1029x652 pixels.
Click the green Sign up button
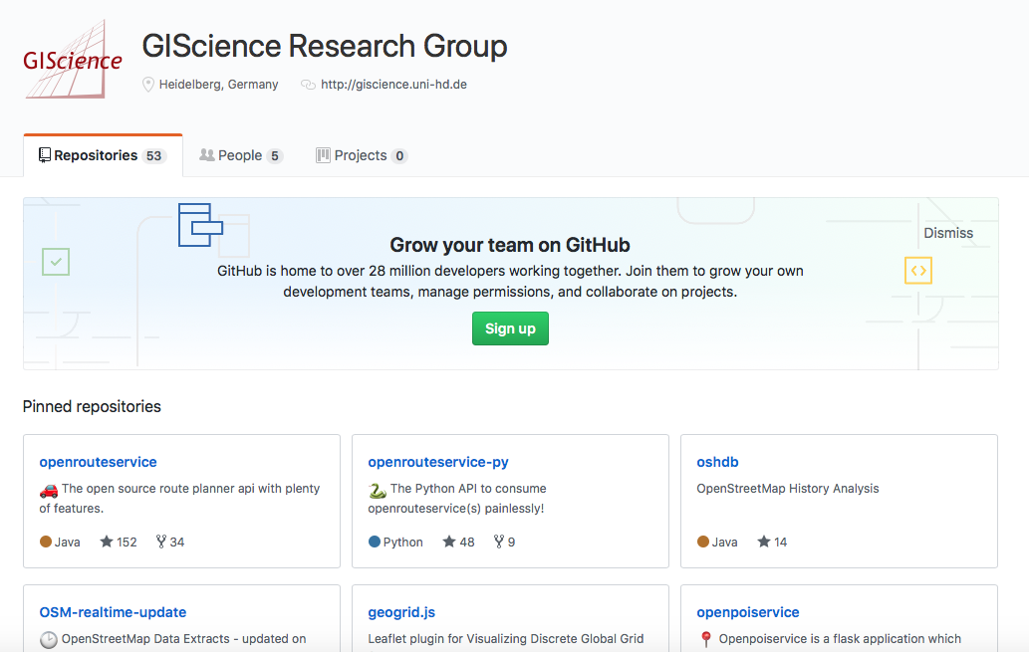(511, 328)
